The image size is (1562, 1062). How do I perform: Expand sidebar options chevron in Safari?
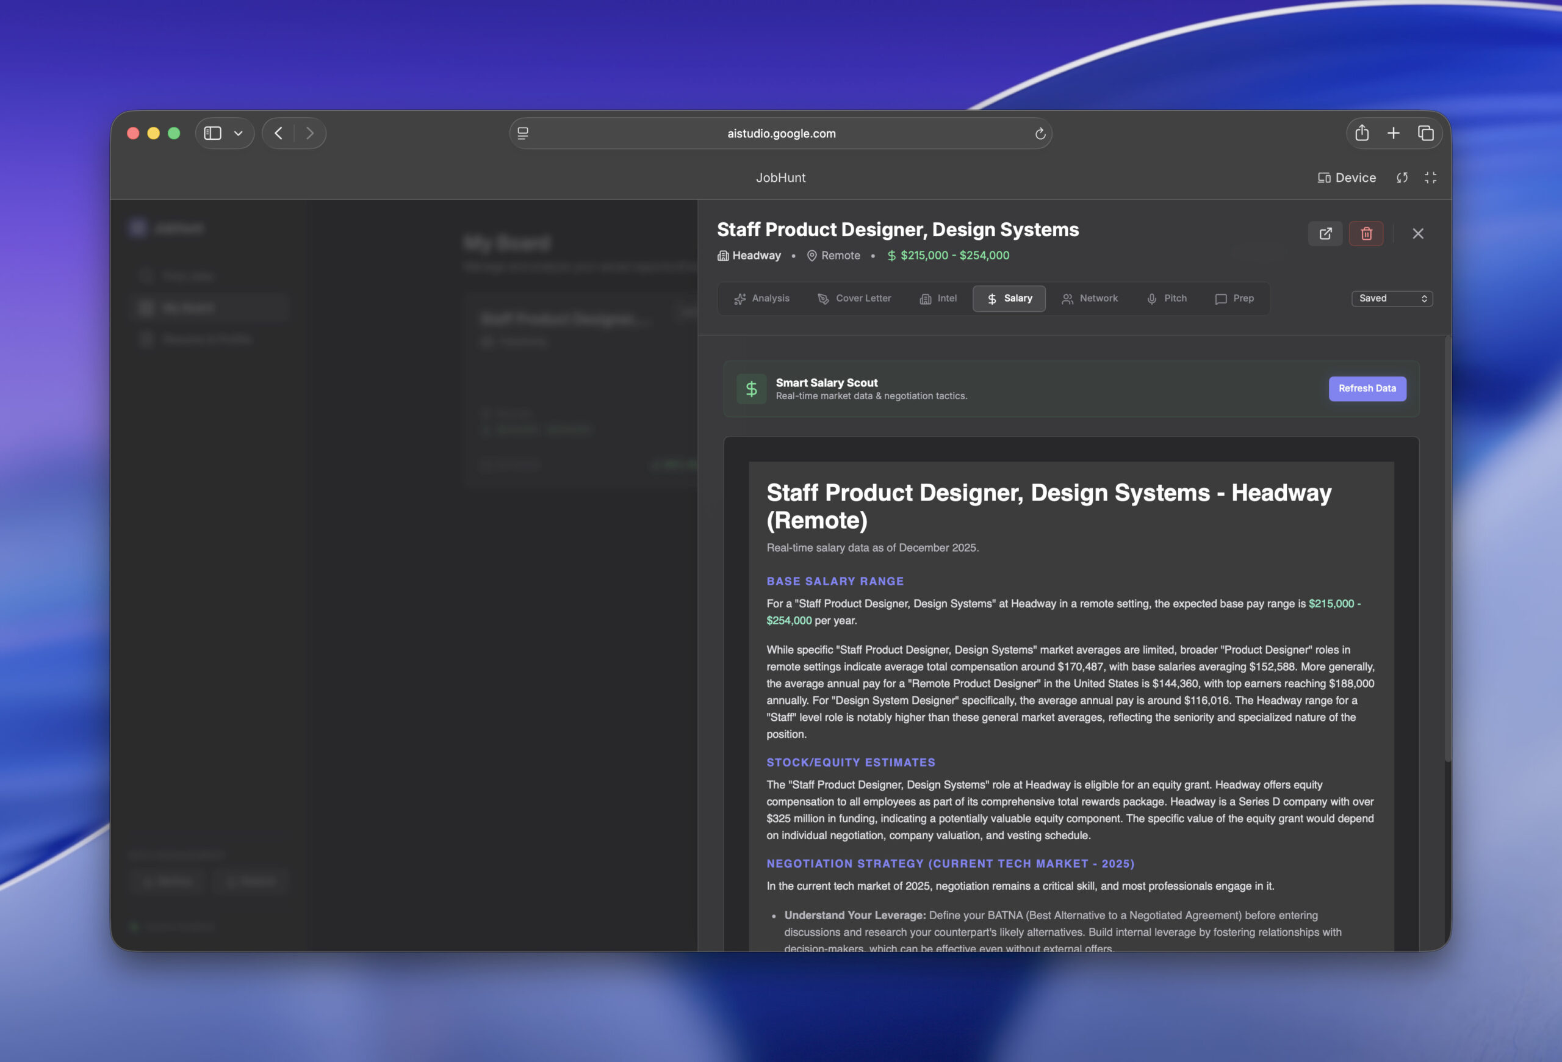[238, 133]
